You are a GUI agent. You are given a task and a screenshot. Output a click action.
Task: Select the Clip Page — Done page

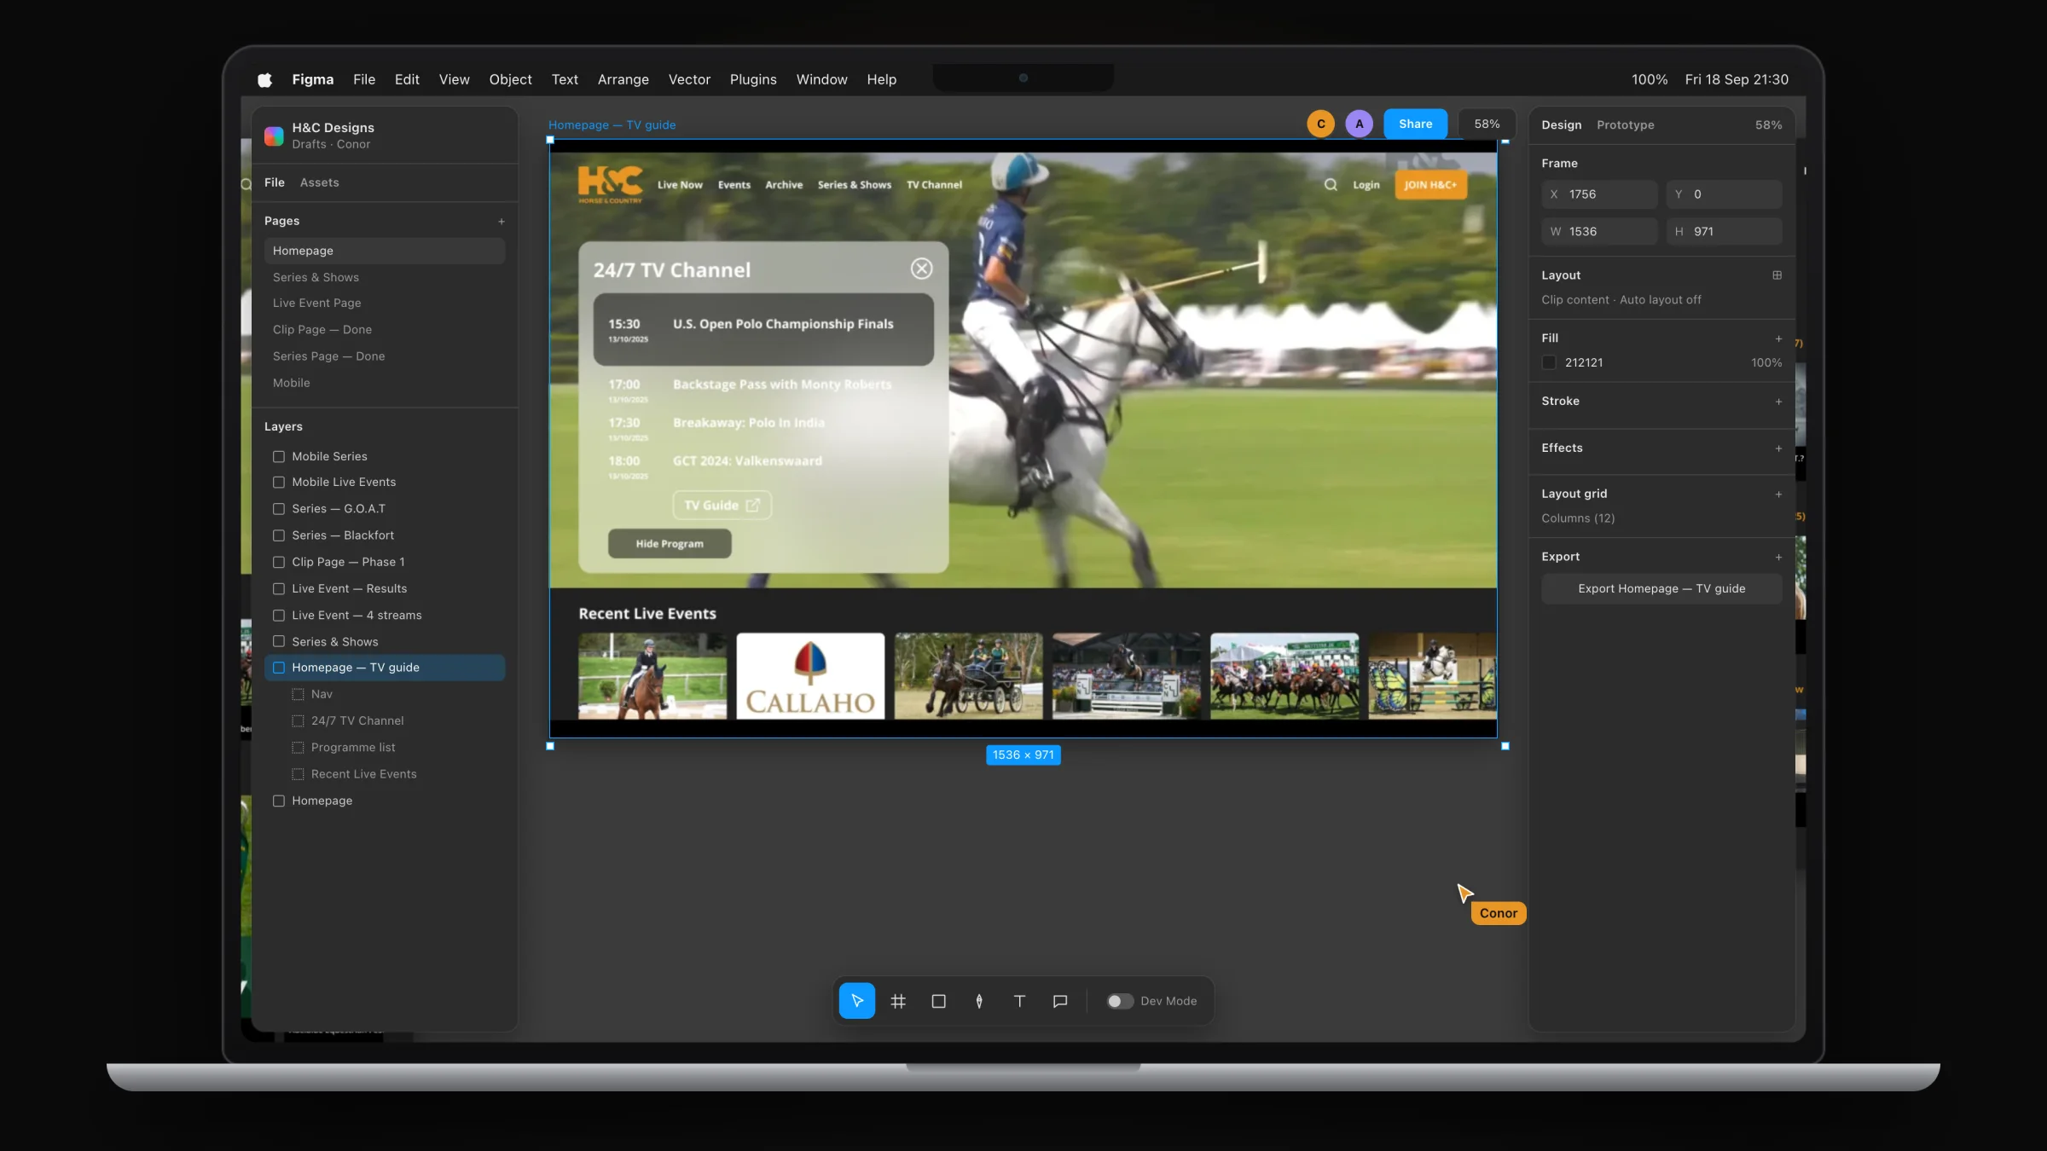[x=384, y=329]
